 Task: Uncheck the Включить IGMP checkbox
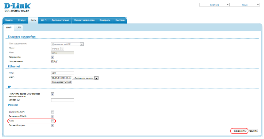52,117
